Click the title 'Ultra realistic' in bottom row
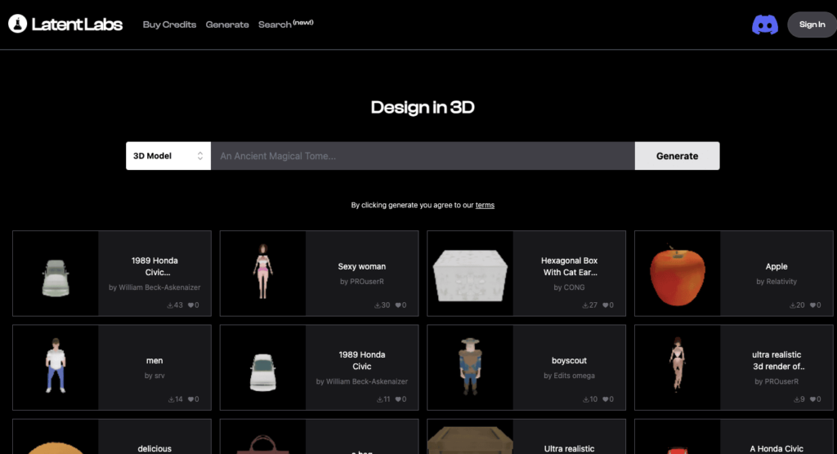 point(569,448)
